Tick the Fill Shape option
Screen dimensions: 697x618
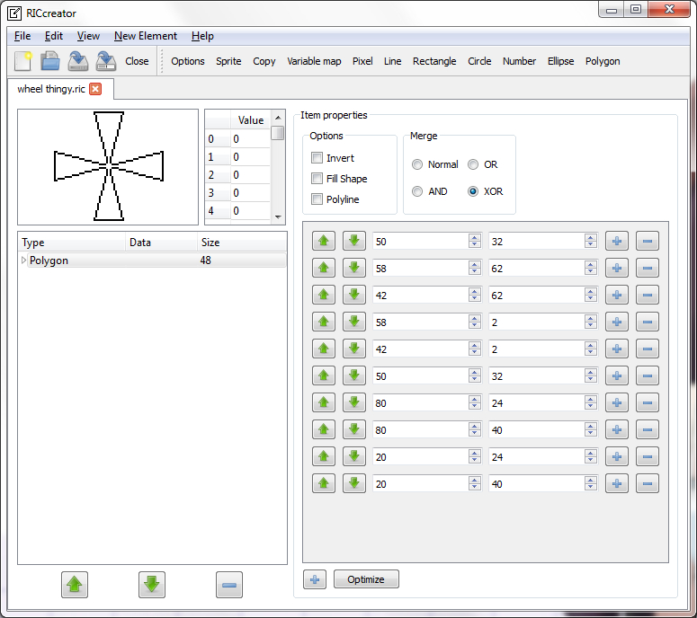pyautogui.click(x=317, y=179)
